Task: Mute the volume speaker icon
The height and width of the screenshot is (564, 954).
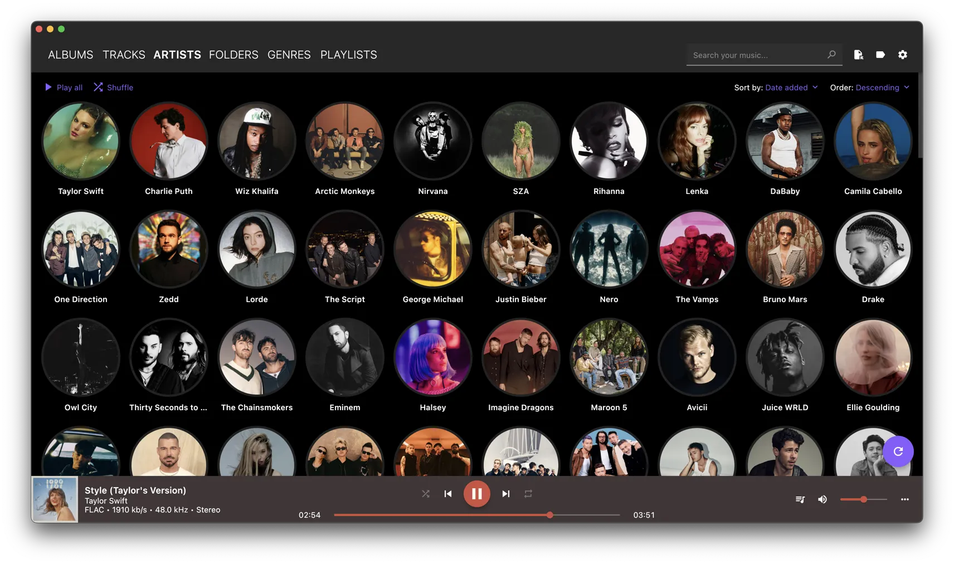Action: 822,499
